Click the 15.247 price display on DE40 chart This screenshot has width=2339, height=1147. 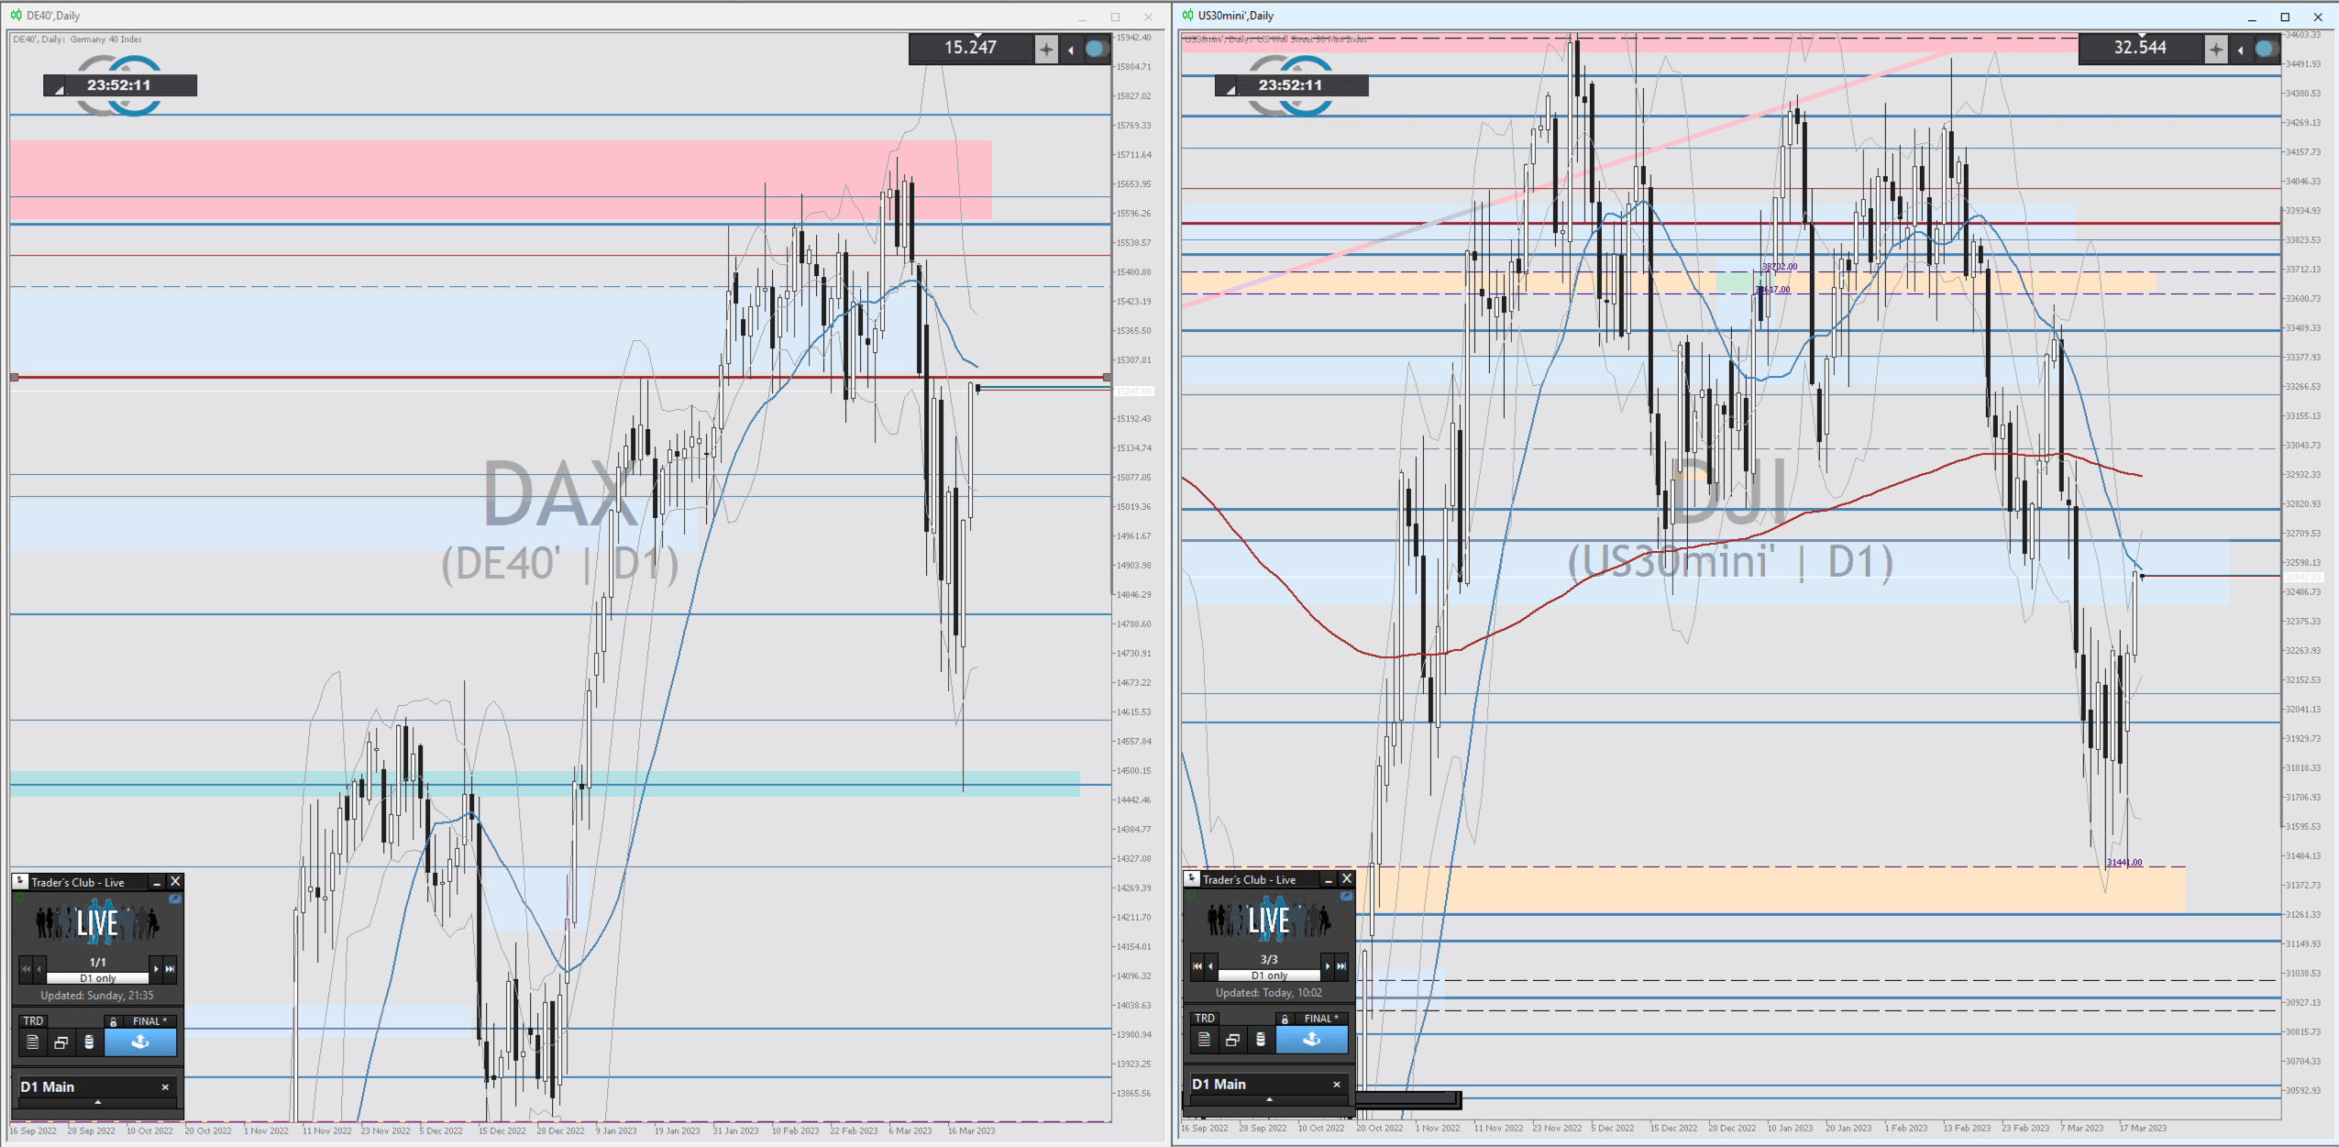(970, 48)
